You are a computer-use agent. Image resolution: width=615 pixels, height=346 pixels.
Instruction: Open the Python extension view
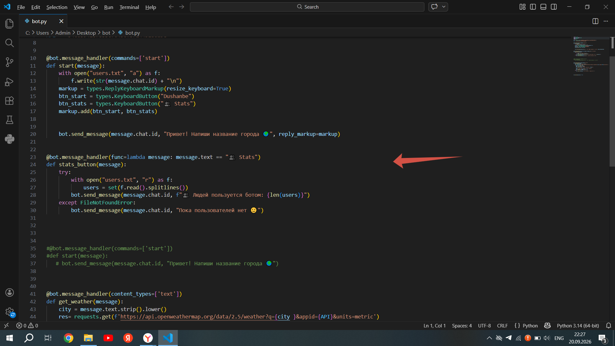pos(10,139)
